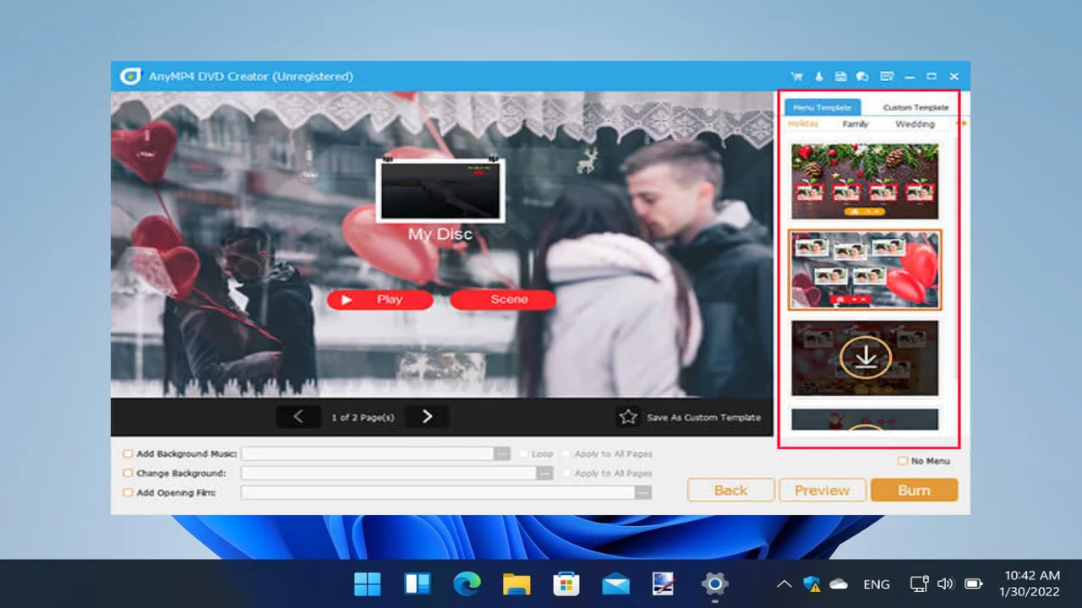Click the background music path field
Screen dimensions: 1082x608
click(368, 453)
